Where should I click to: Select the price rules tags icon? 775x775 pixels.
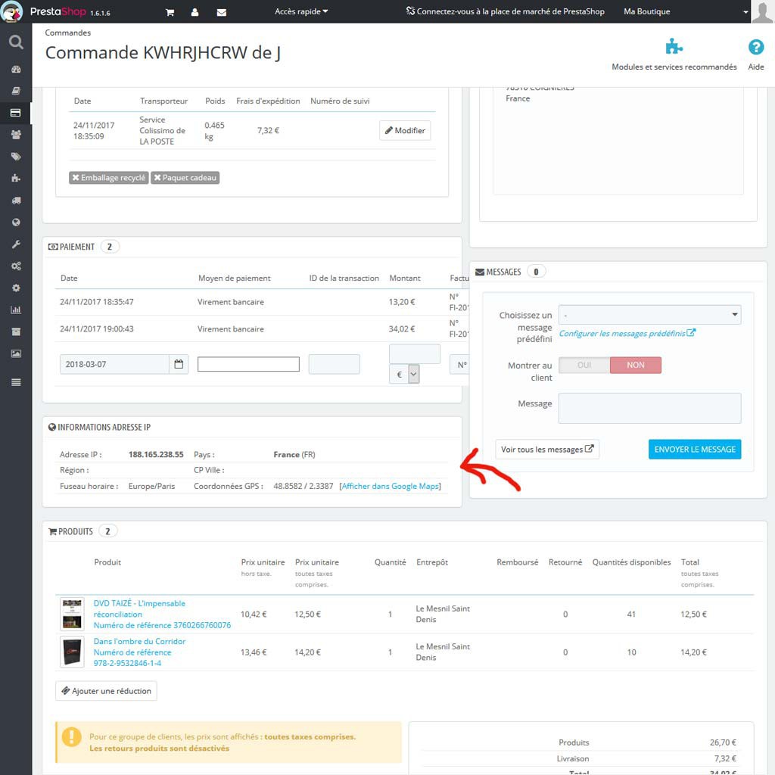pos(15,157)
